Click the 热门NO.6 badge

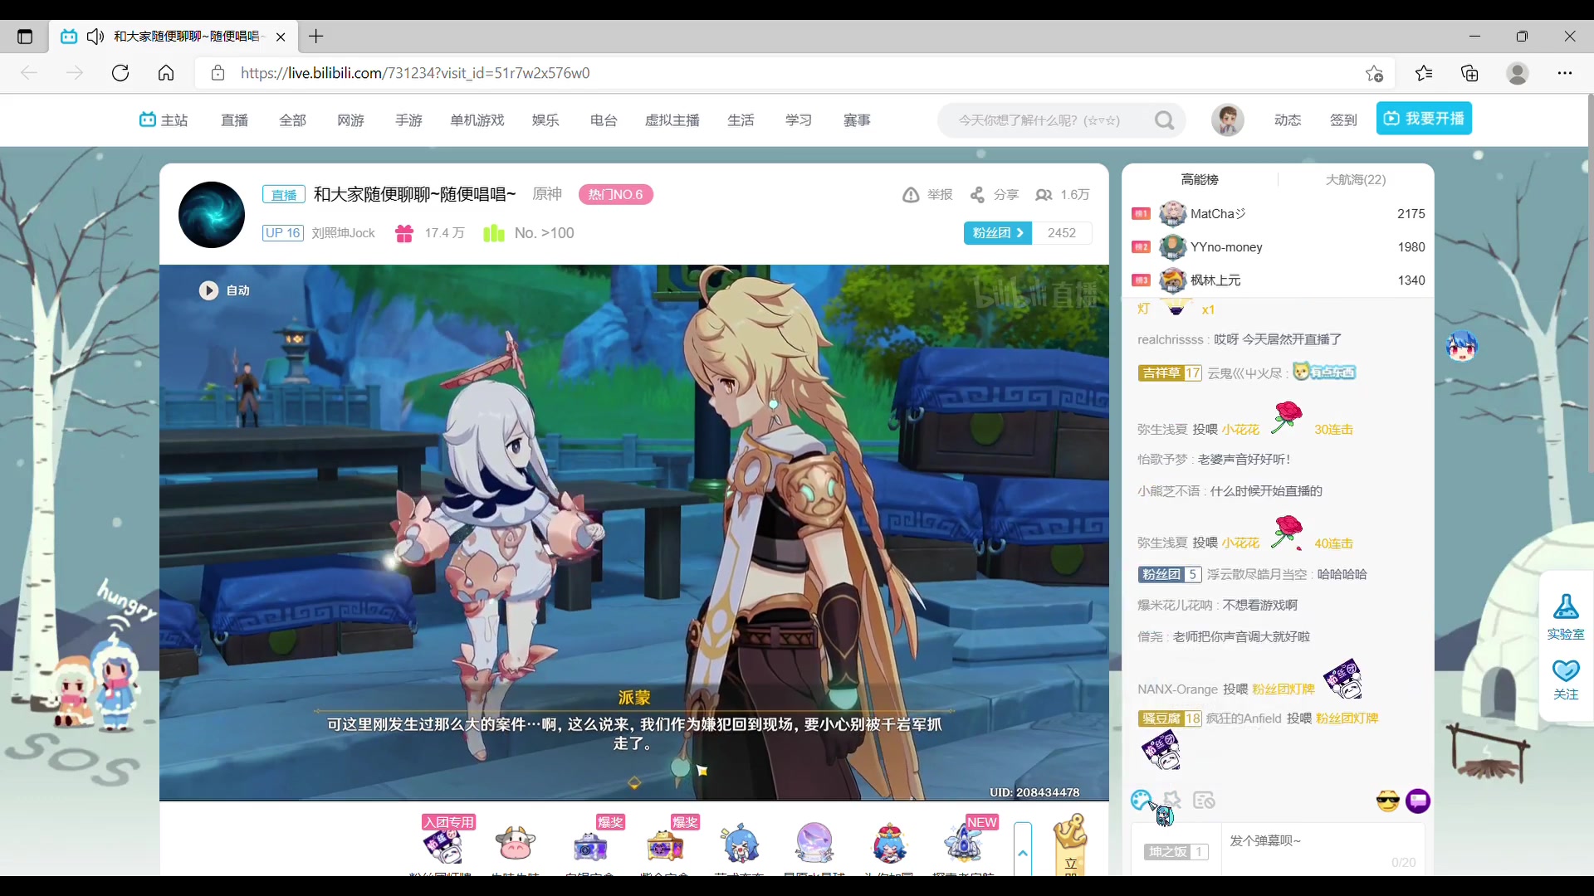(616, 195)
